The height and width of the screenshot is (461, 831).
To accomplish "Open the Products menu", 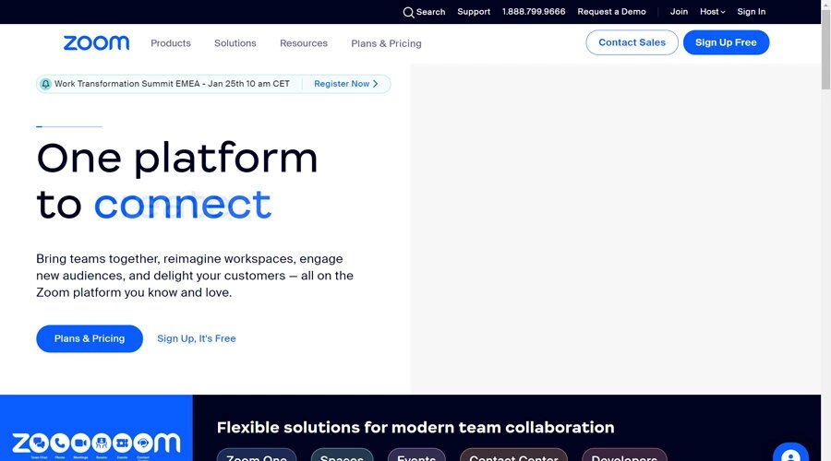I will coord(171,43).
